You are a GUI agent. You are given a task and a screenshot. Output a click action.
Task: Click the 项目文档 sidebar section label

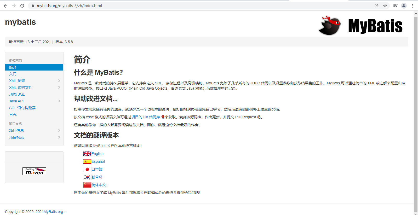pyautogui.click(x=15, y=124)
